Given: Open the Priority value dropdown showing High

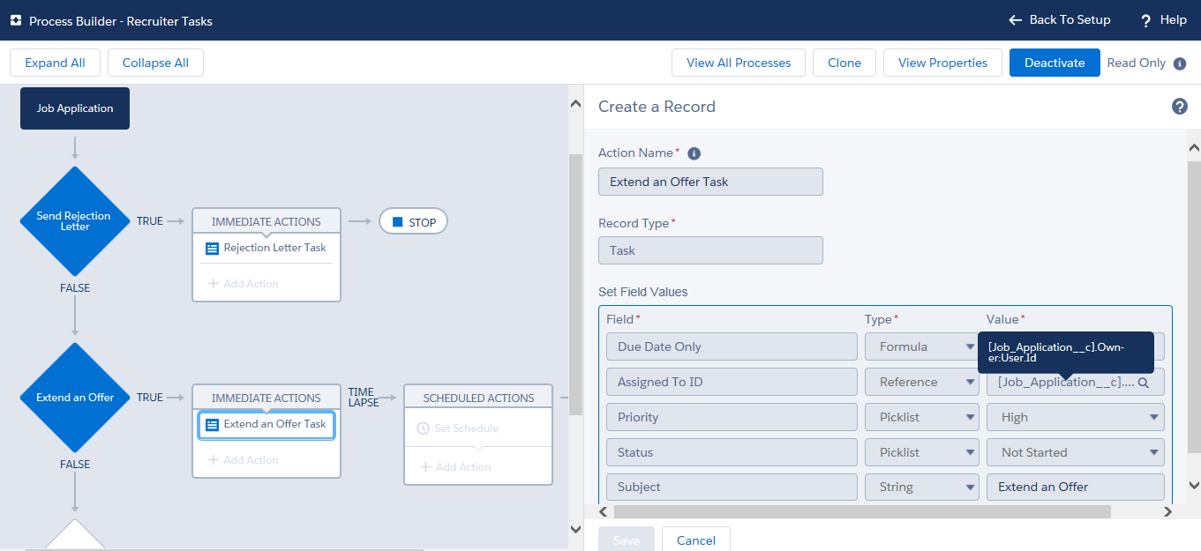Looking at the screenshot, I should click(x=1075, y=417).
